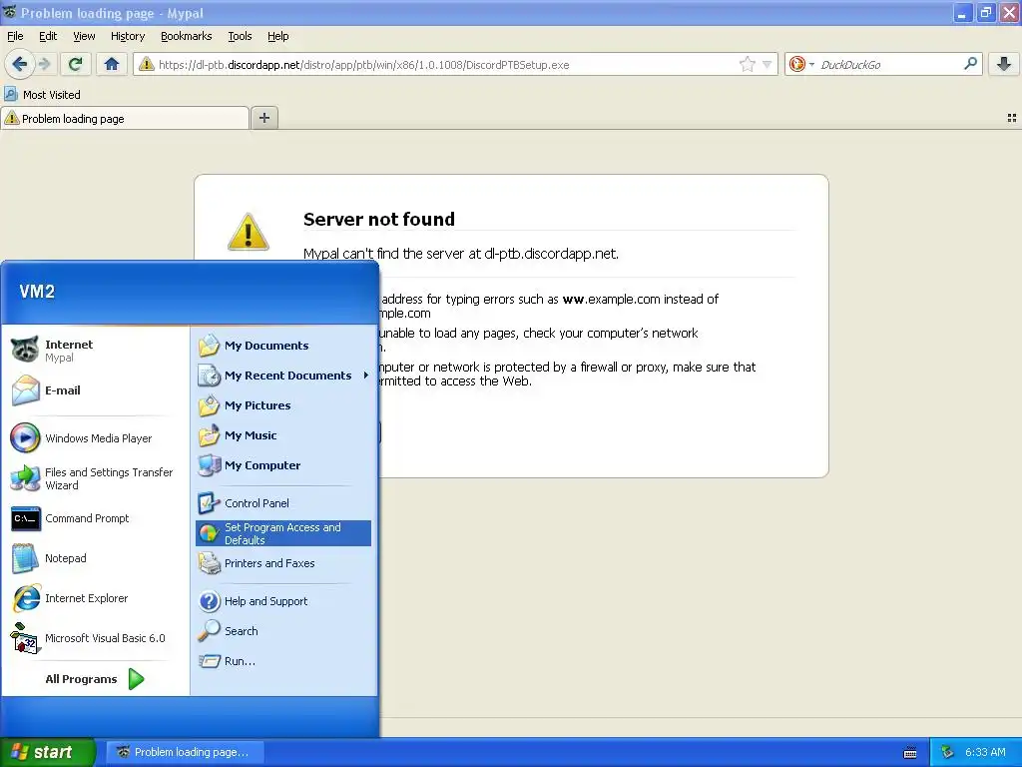Expand My Recent Documents submenu

pyautogui.click(x=283, y=376)
